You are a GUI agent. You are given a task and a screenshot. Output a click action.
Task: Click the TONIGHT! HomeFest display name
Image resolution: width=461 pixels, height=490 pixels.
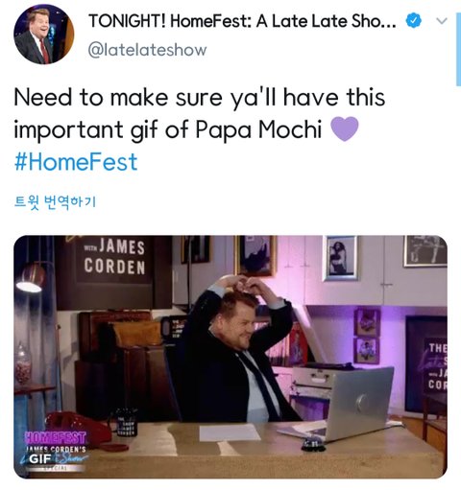point(242,21)
